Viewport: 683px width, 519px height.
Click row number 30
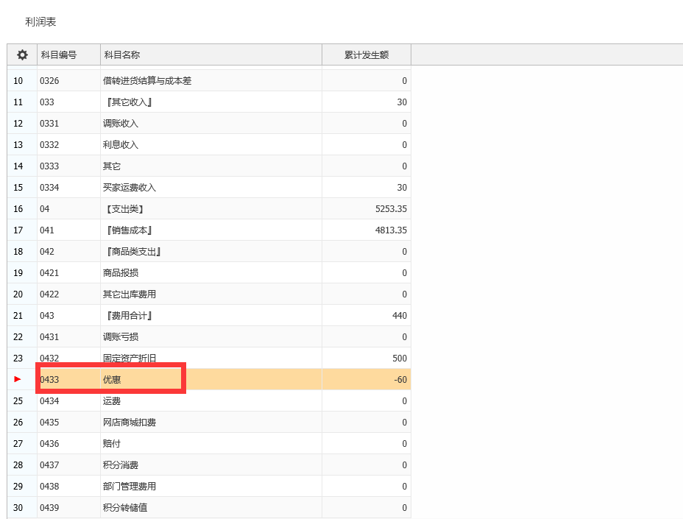(18, 508)
